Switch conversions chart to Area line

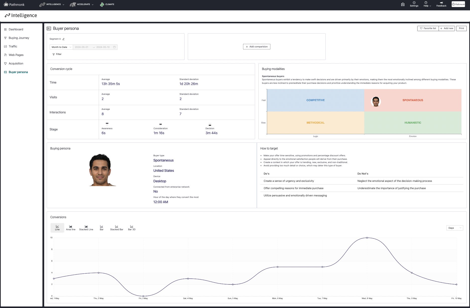(71, 227)
